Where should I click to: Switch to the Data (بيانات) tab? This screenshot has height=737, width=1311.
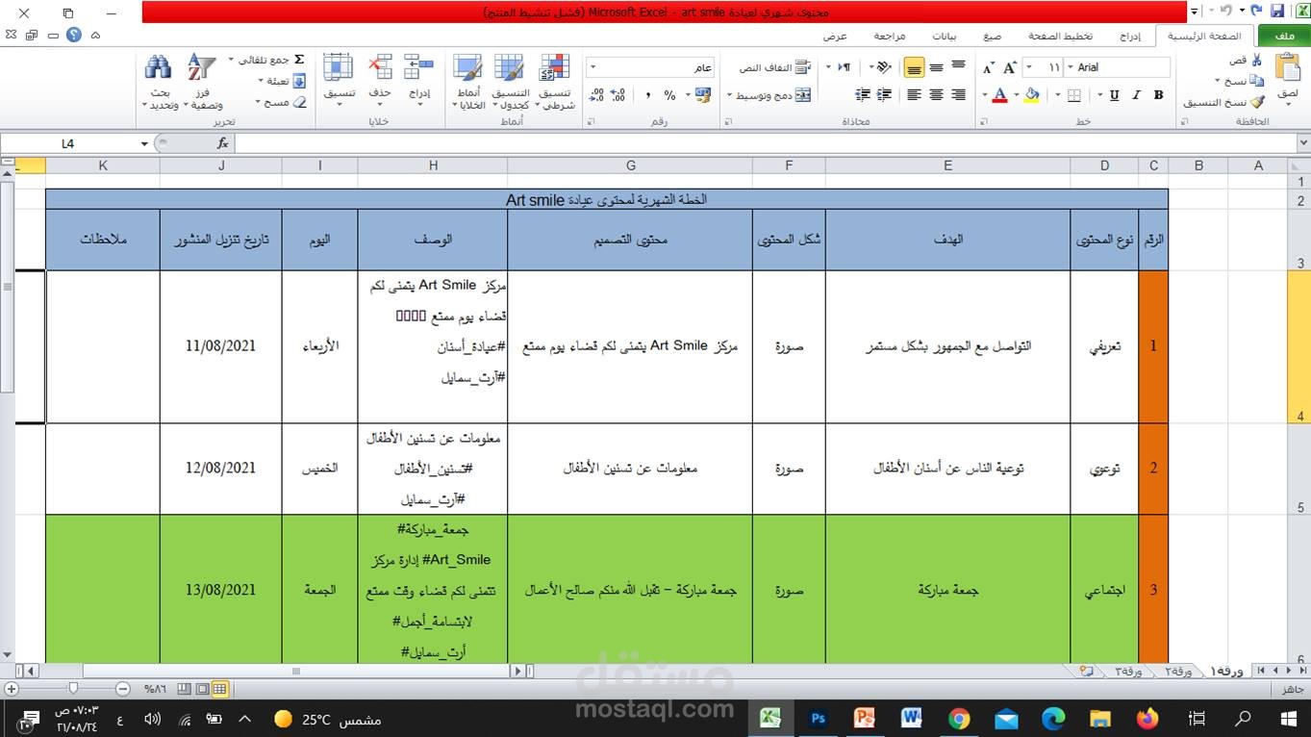click(x=945, y=36)
